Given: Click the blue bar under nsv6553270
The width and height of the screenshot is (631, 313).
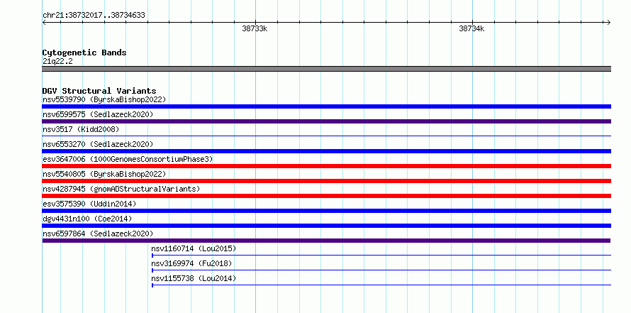Looking at the screenshot, I should point(327,151).
